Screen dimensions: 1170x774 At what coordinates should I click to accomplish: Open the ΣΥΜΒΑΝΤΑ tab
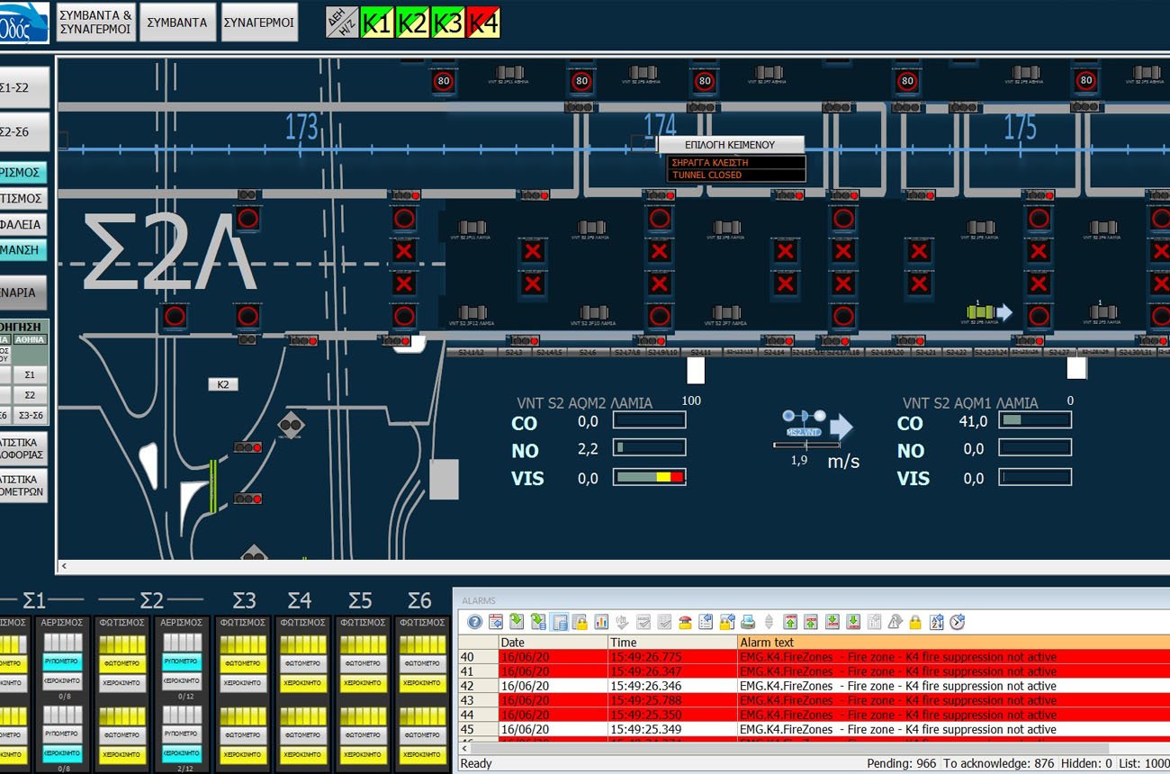click(x=177, y=22)
